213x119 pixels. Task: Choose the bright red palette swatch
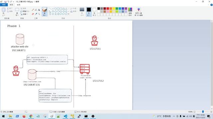tap(108, 9)
